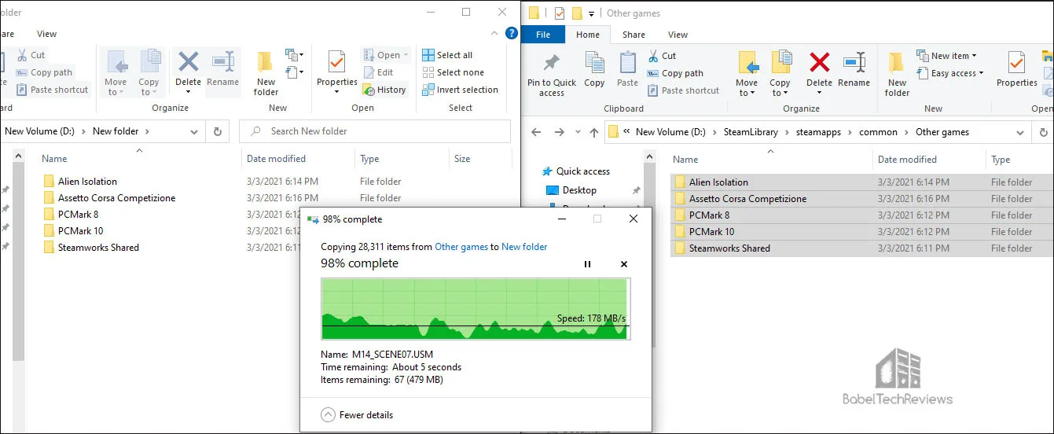Image resolution: width=1054 pixels, height=434 pixels.
Task: Switch to Share tab in right window
Action: point(634,35)
